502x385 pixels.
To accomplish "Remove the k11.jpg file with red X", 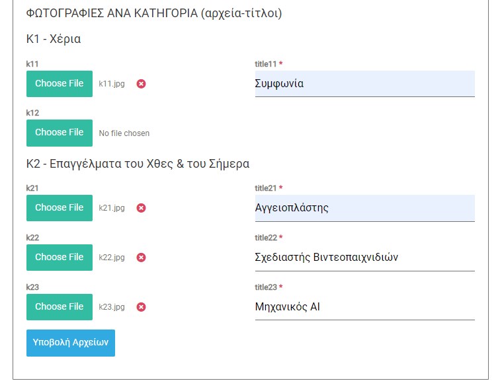I will [x=141, y=84].
